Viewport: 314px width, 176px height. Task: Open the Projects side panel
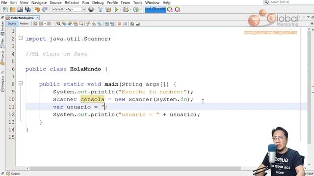tap(2, 58)
